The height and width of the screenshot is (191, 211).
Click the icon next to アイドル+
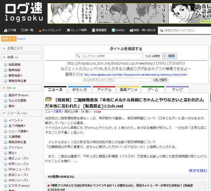(x=6, y=148)
